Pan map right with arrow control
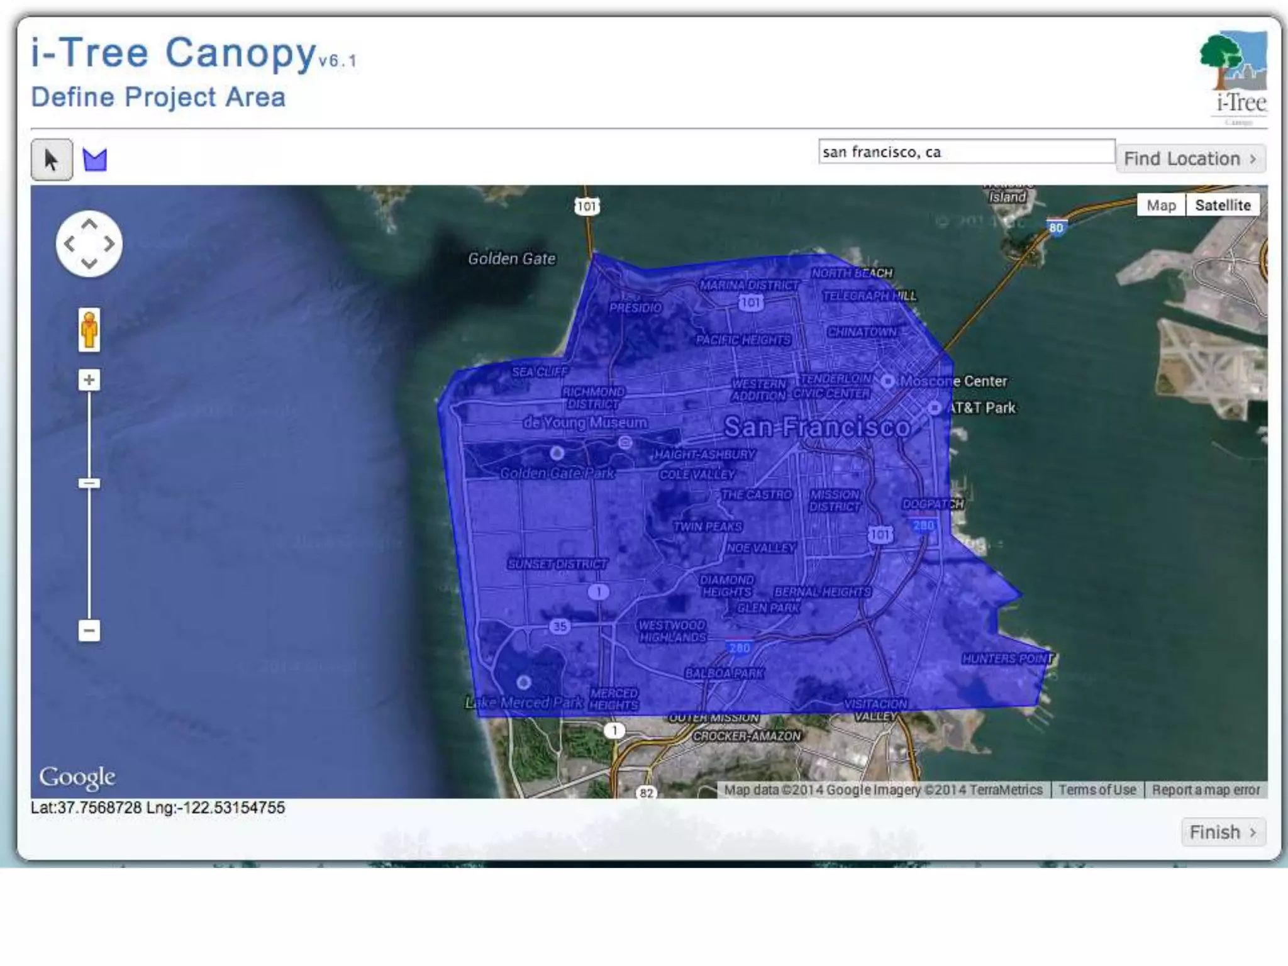1288x966 pixels. tap(109, 244)
